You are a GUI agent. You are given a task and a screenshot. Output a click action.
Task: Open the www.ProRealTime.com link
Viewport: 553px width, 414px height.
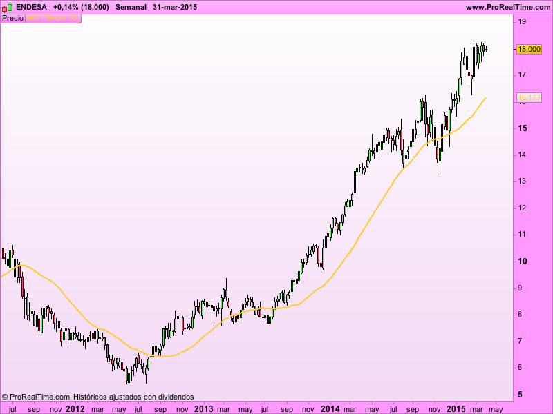click(508, 7)
